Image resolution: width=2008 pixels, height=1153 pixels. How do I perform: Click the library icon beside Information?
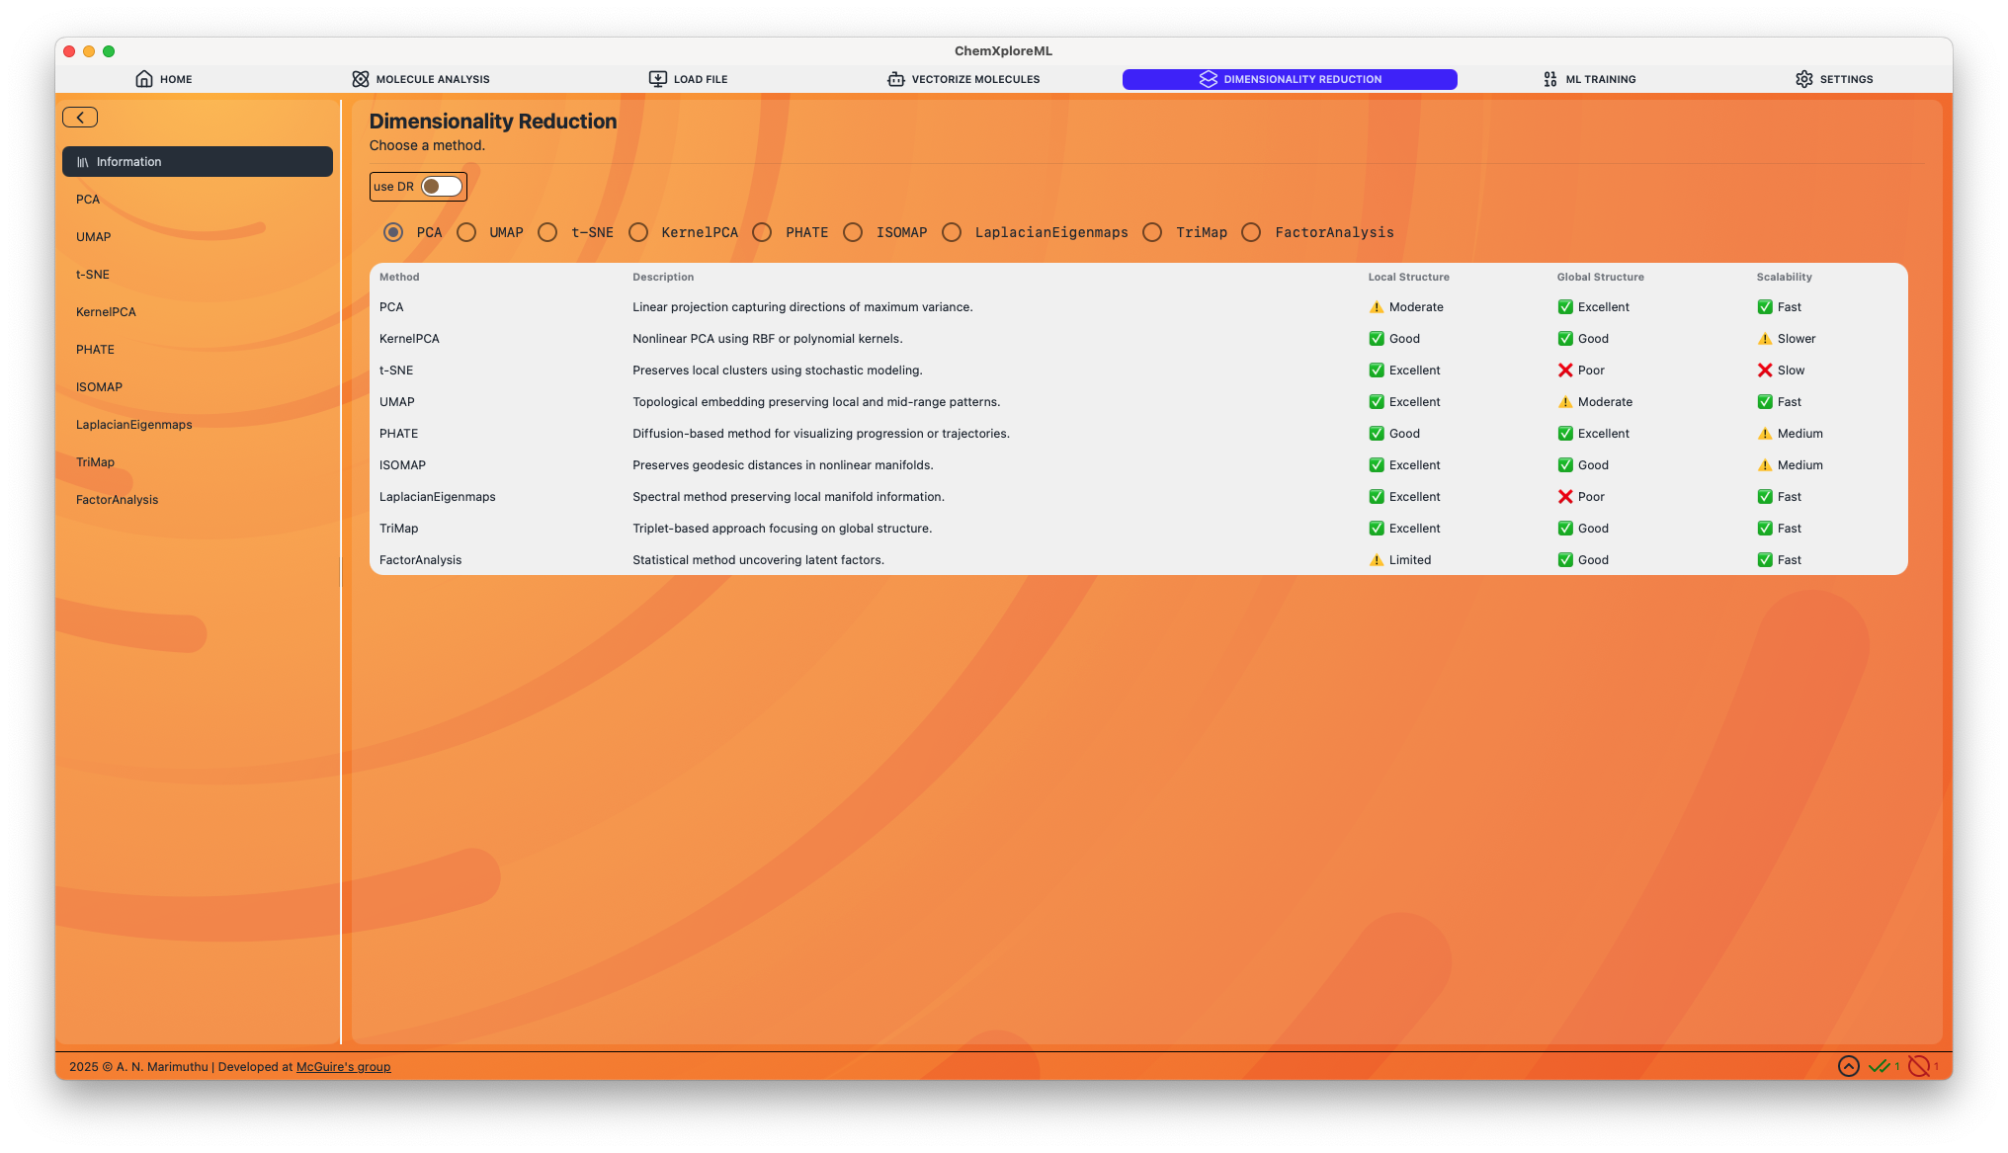[83, 162]
